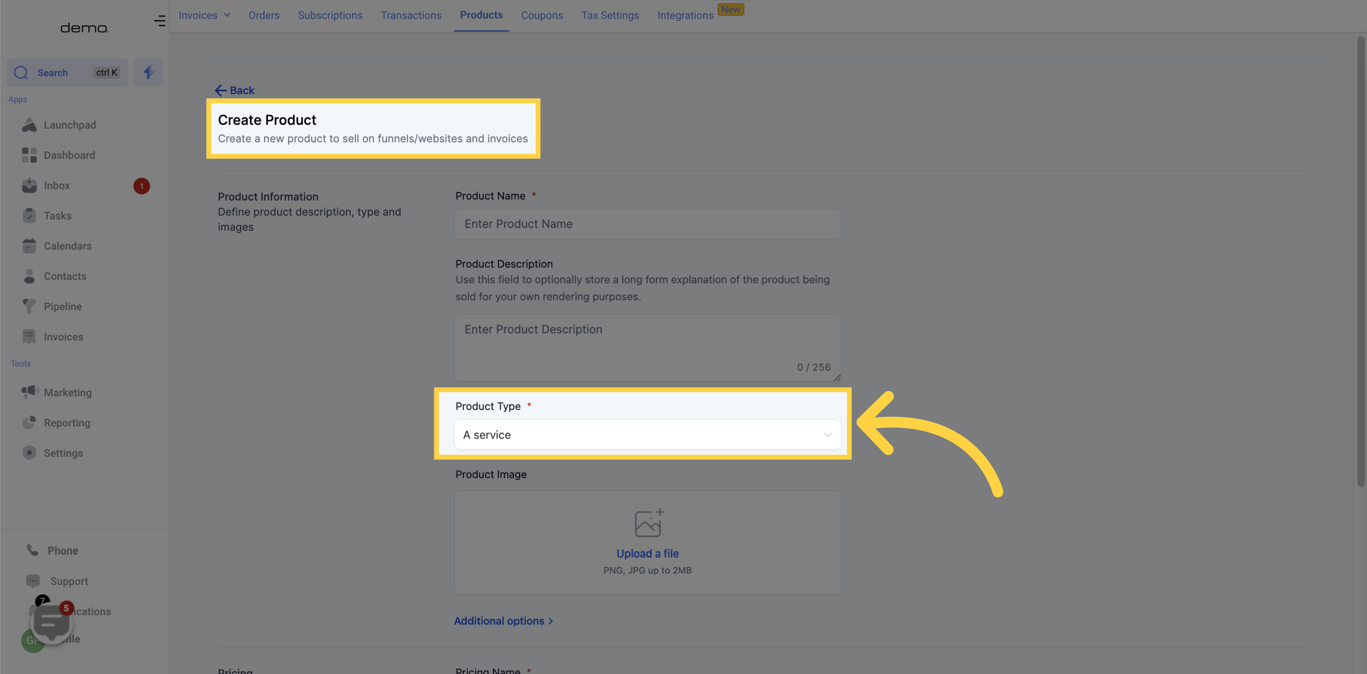
Task: Collapse the sidebar with the hamburger icon
Action: pos(159,21)
